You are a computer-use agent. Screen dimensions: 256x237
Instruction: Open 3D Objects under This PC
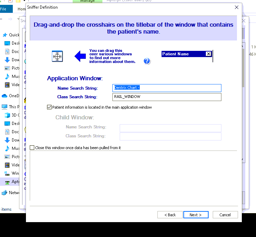pos(12,115)
